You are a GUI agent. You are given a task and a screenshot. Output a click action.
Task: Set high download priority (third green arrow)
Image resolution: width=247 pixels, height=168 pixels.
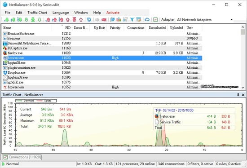[x=19, y=20]
